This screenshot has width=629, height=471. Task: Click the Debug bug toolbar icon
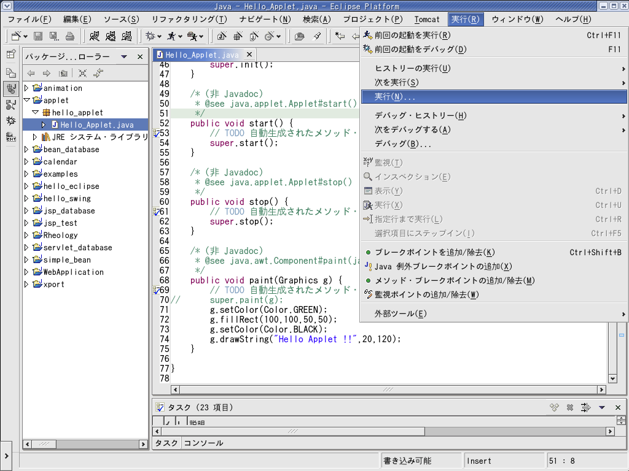(150, 36)
